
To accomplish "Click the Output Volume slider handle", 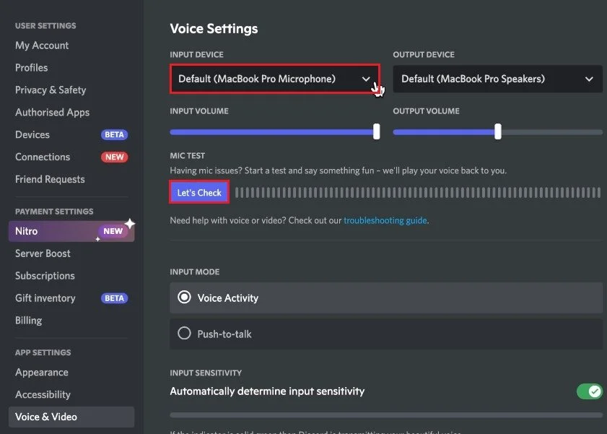I will point(498,131).
